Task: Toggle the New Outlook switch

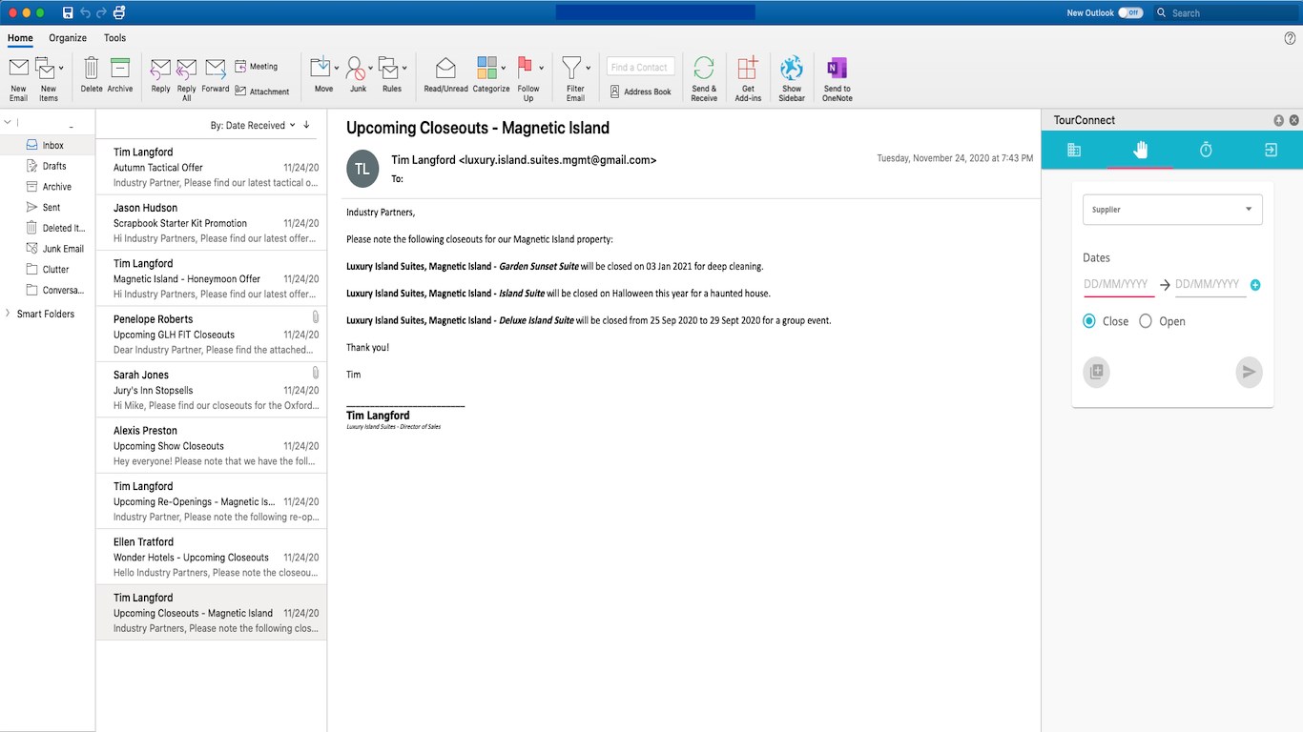Action: point(1130,13)
